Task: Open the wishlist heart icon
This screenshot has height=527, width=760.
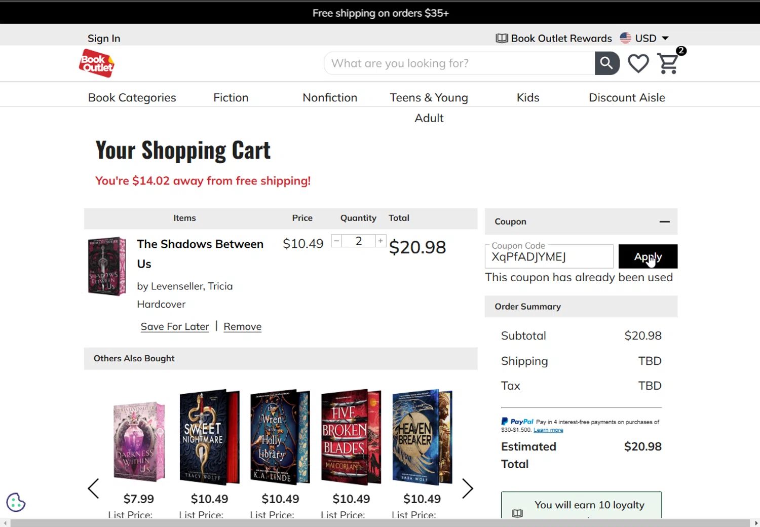Action: [638, 64]
